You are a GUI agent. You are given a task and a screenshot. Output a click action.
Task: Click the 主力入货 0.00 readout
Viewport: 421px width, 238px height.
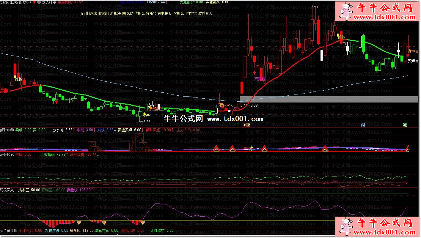coord(188,130)
